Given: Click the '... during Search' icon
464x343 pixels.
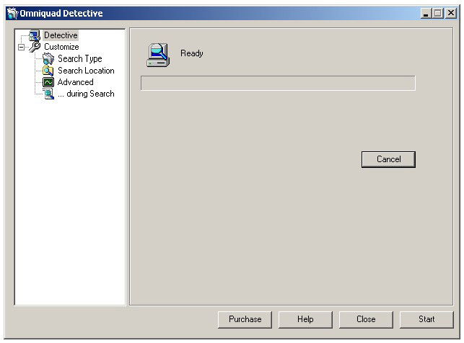Looking at the screenshot, I should 48,94.
